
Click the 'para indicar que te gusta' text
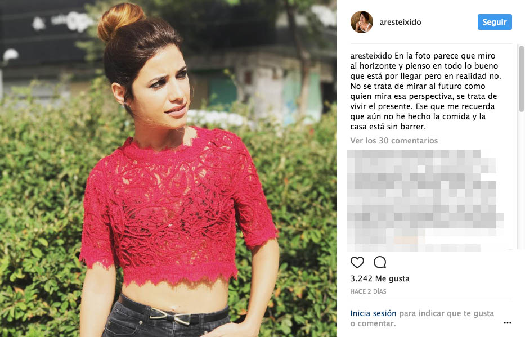pos(446,313)
